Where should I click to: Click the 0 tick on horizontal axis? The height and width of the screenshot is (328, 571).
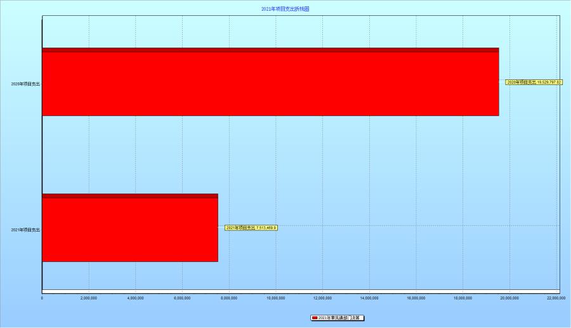click(x=42, y=297)
